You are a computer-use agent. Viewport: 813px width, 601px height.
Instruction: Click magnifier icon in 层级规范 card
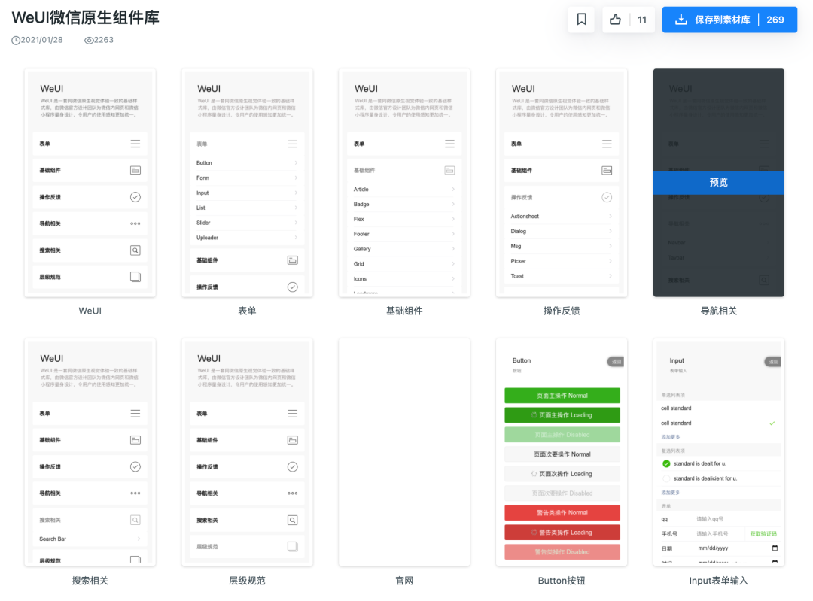[292, 520]
